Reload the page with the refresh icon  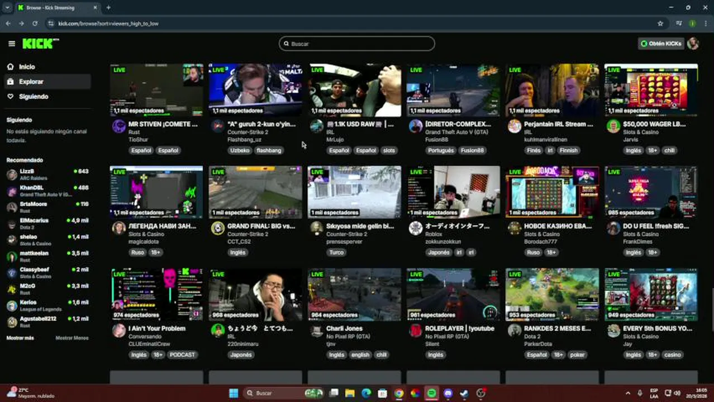pyautogui.click(x=35, y=23)
